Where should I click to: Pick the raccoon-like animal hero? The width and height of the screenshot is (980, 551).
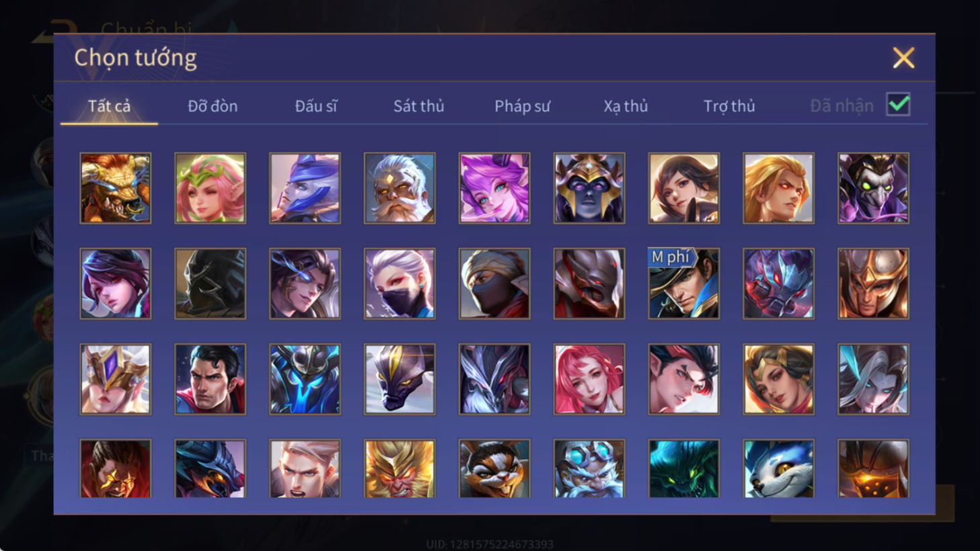click(494, 468)
